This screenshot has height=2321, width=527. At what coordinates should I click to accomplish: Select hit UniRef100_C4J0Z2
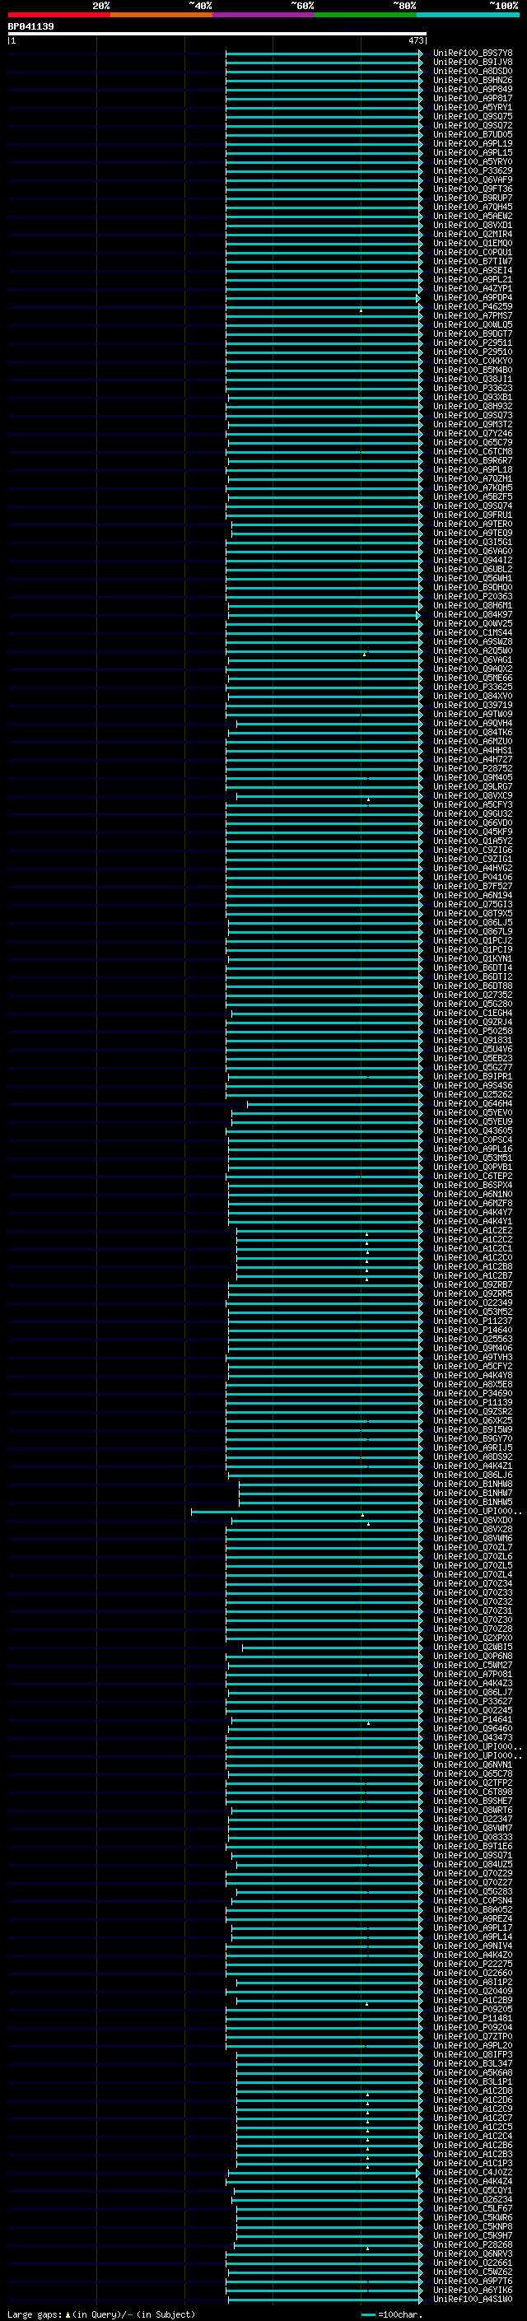(472, 2172)
